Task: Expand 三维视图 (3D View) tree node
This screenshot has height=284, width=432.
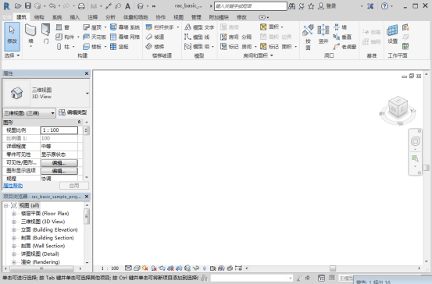Action: [14, 222]
